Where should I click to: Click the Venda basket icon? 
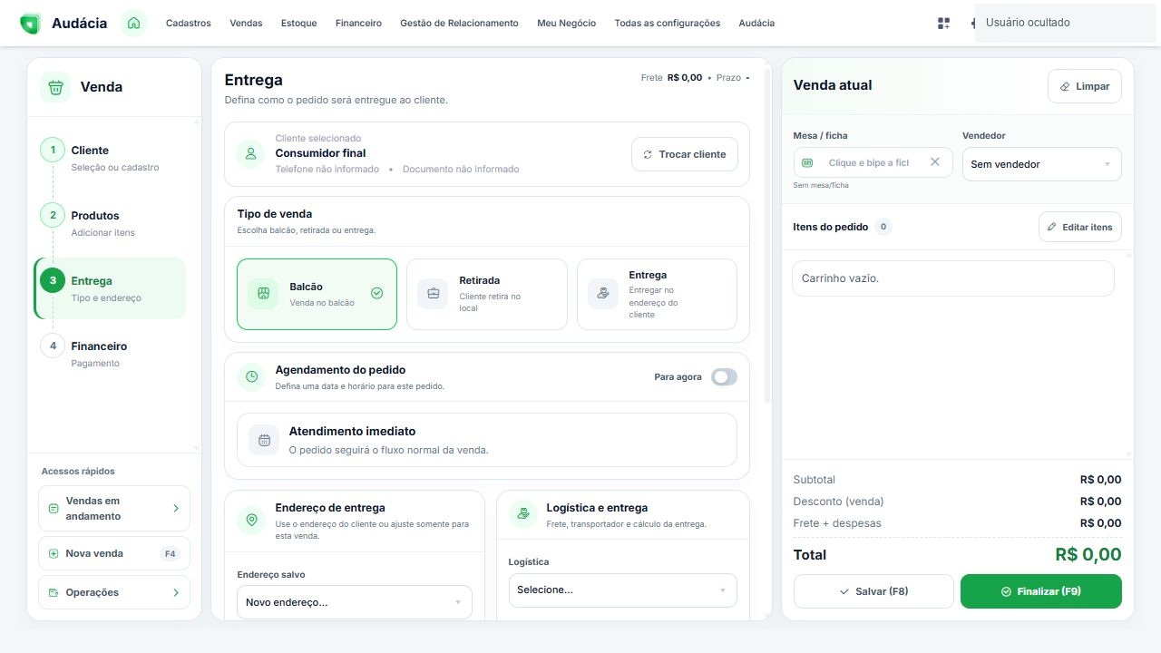55,87
